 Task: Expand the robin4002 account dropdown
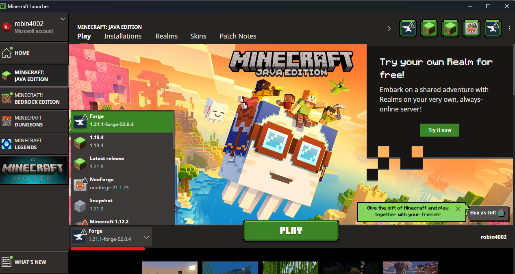click(63, 19)
